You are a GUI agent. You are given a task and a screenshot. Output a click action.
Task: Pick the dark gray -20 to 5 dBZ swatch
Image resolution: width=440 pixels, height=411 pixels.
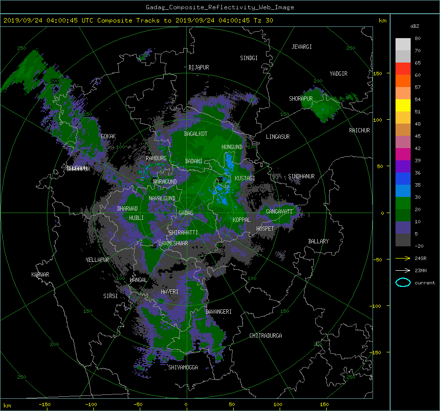403,240
